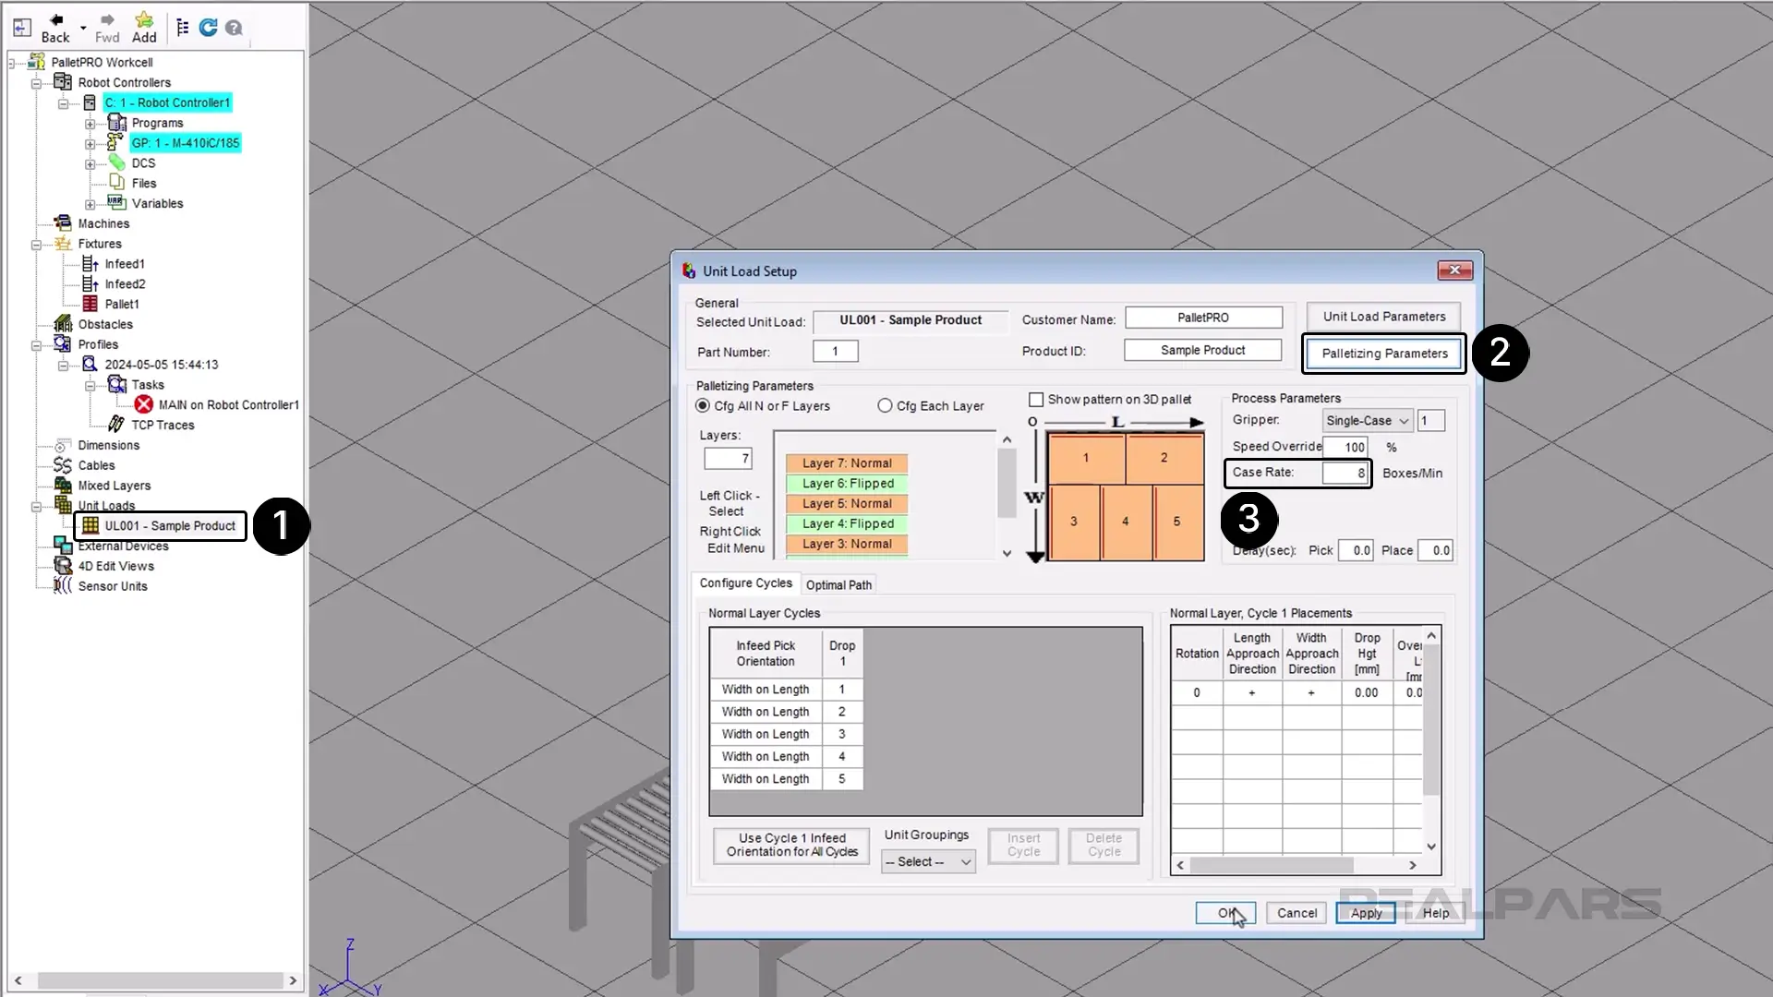
Task: Click the Place delay input field
Action: [x=1435, y=550]
